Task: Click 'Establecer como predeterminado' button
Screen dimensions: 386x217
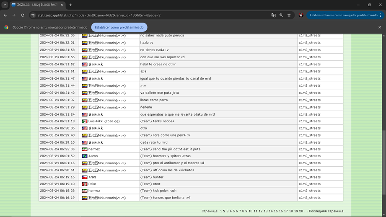Action: (x=119, y=27)
